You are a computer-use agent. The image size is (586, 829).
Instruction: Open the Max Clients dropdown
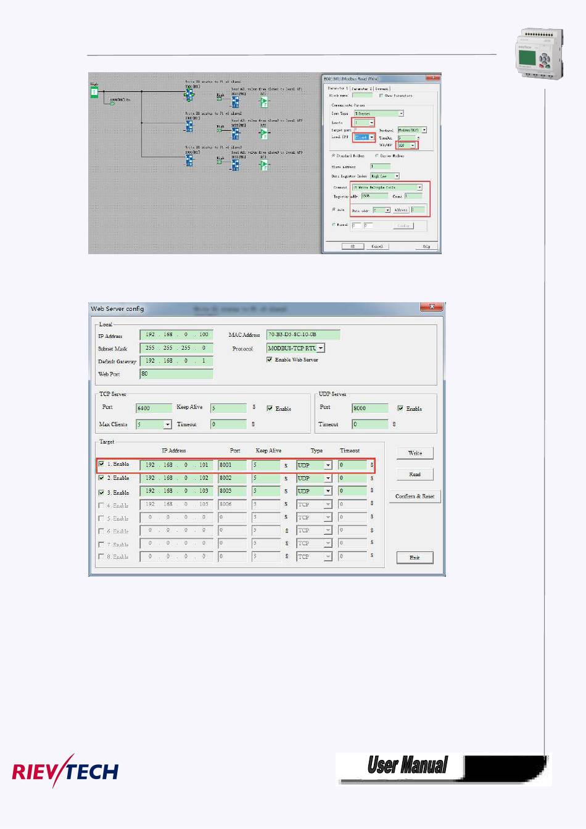pos(167,424)
